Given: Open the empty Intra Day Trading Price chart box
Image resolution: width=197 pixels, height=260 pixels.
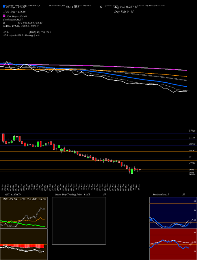Looking at the screenshot, I should pos(79,221).
